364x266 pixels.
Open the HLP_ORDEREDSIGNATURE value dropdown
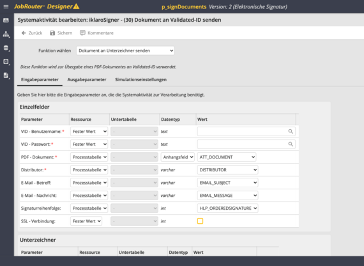pyautogui.click(x=227, y=208)
